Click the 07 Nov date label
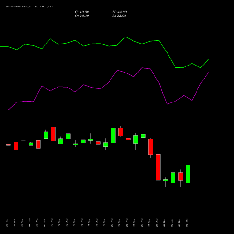234x234 pixels. pos(44,223)
